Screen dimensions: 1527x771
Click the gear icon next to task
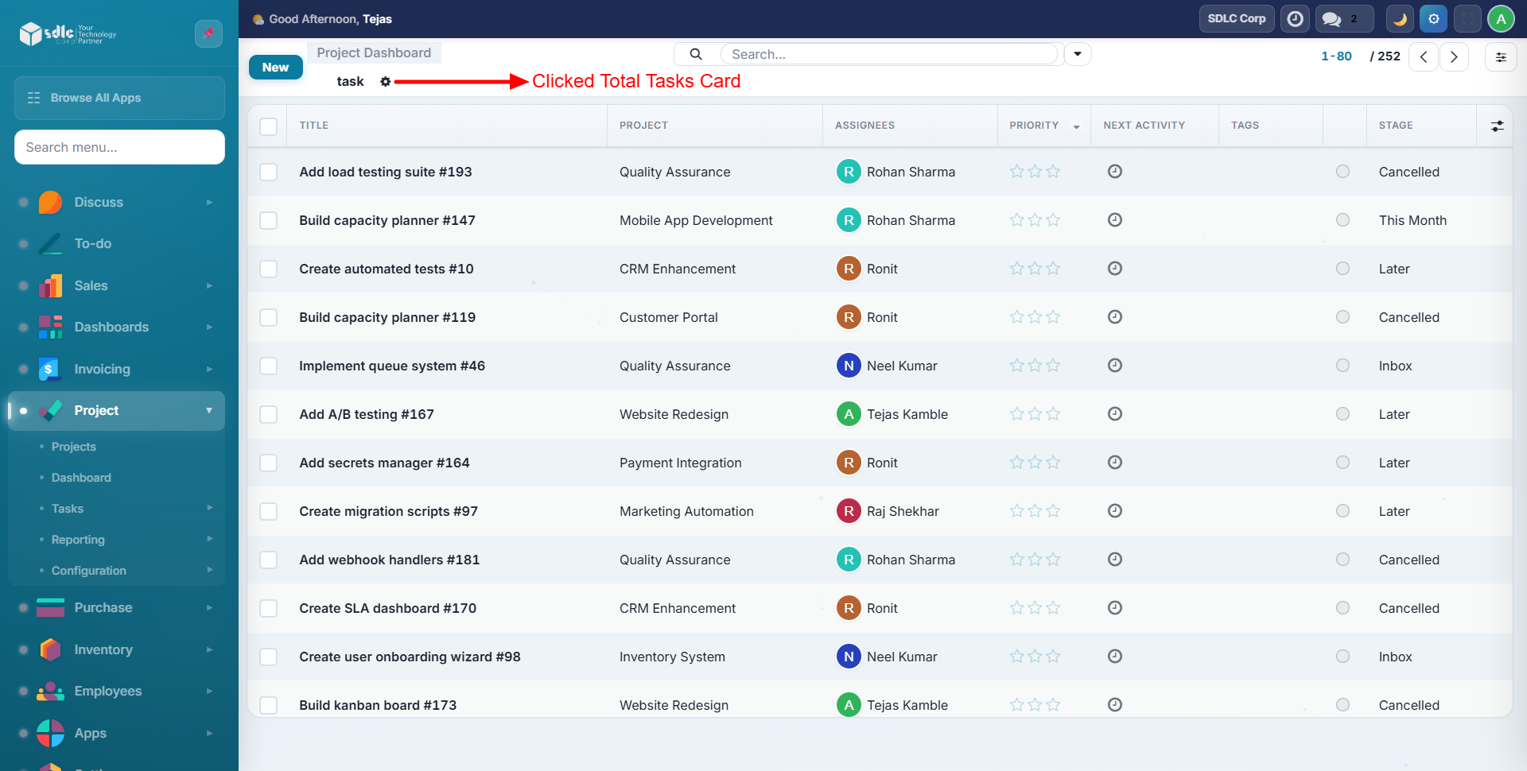tap(386, 81)
